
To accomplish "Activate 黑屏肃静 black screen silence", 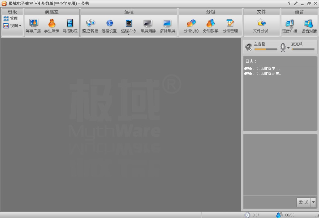I will pos(148,25).
